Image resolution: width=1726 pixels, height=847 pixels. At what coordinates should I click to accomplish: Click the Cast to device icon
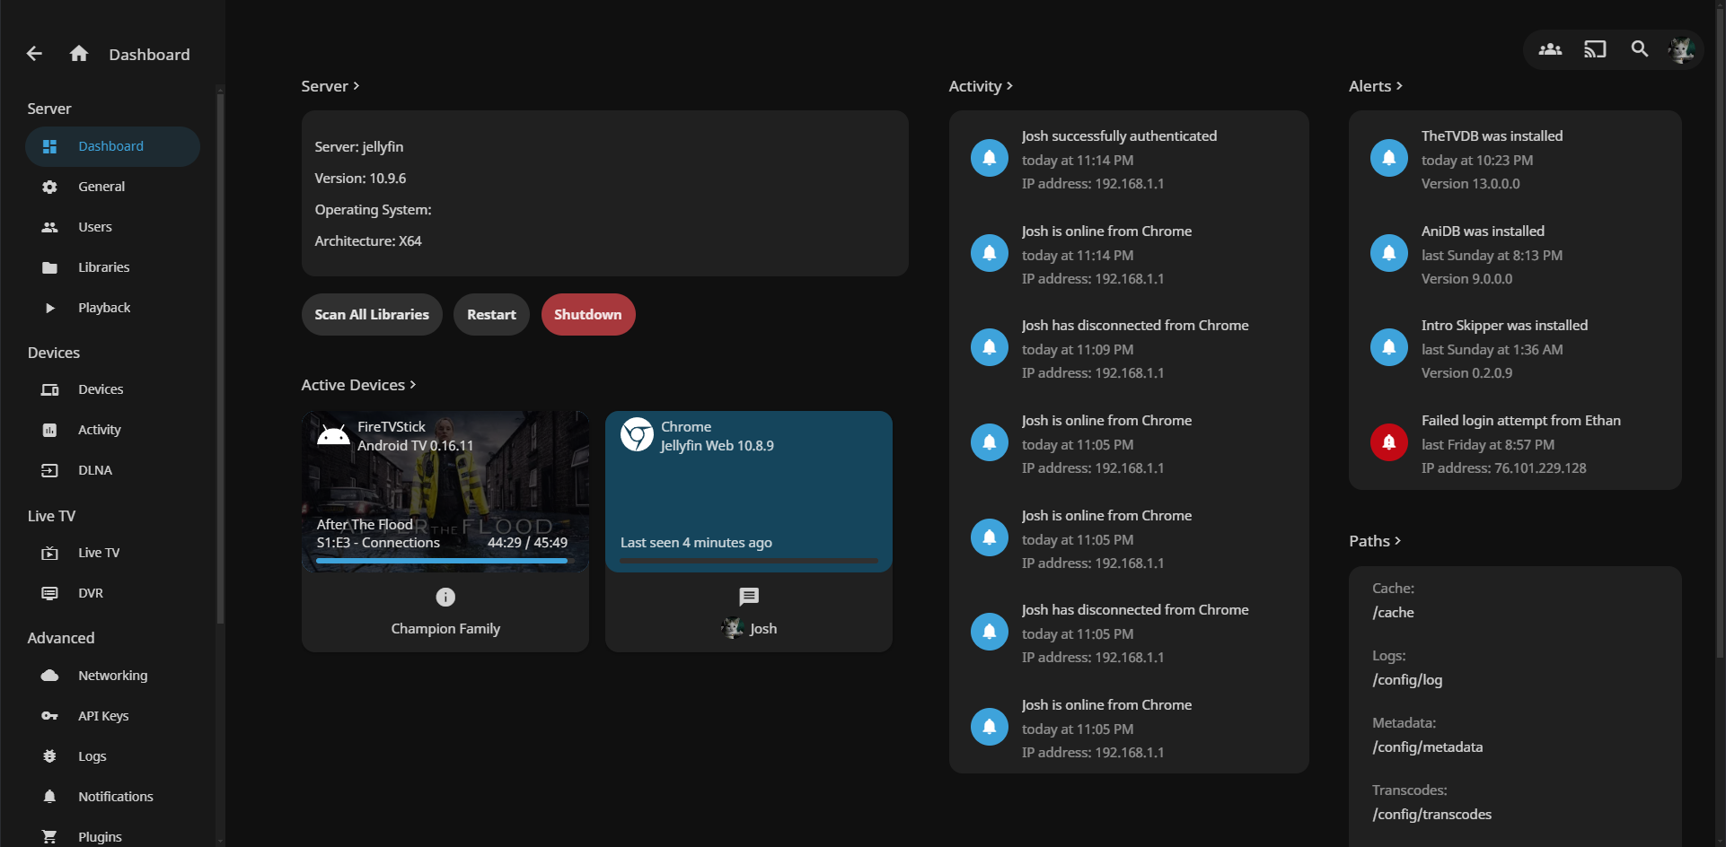(x=1595, y=49)
